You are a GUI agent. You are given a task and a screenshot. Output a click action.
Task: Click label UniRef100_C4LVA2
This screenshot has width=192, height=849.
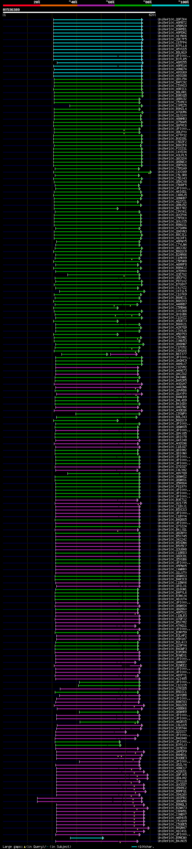[x=172, y=470]
